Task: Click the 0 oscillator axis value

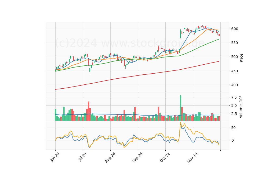Action: point(233,140)
